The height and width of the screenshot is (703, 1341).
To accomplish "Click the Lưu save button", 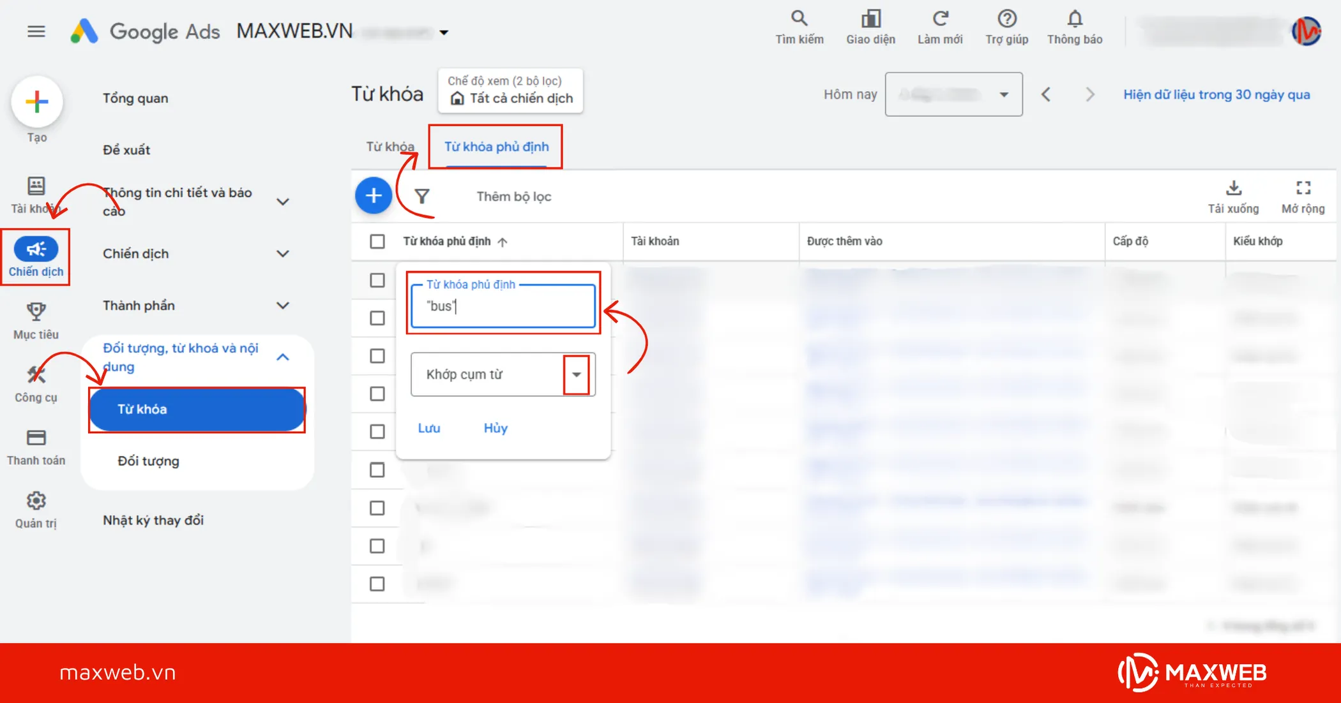I will point(428,428).
